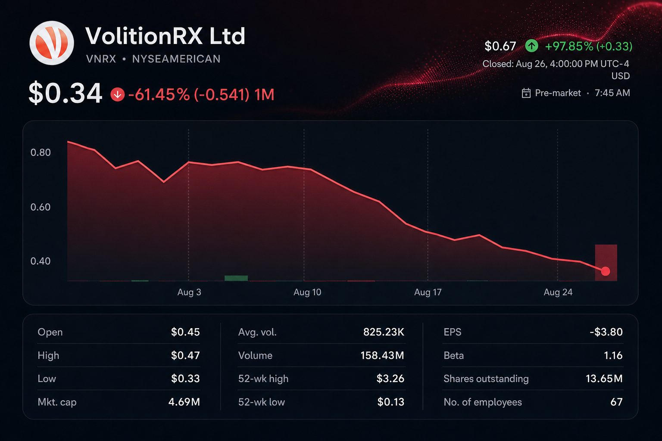Click the Closed: Aug 26 timestamp
Screen dimensions: 662x441
(556, 64)
